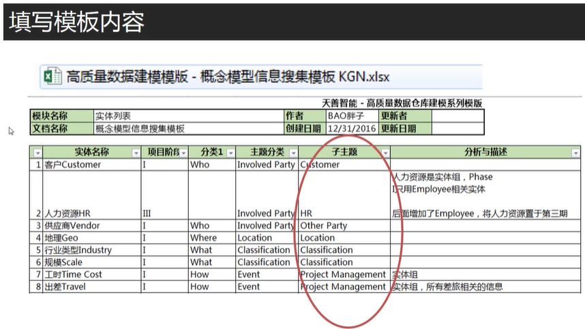Click the Who cell in Customer row
This screenshot has height=329, width=585.
pyautogui.click(x=212, y=165)
